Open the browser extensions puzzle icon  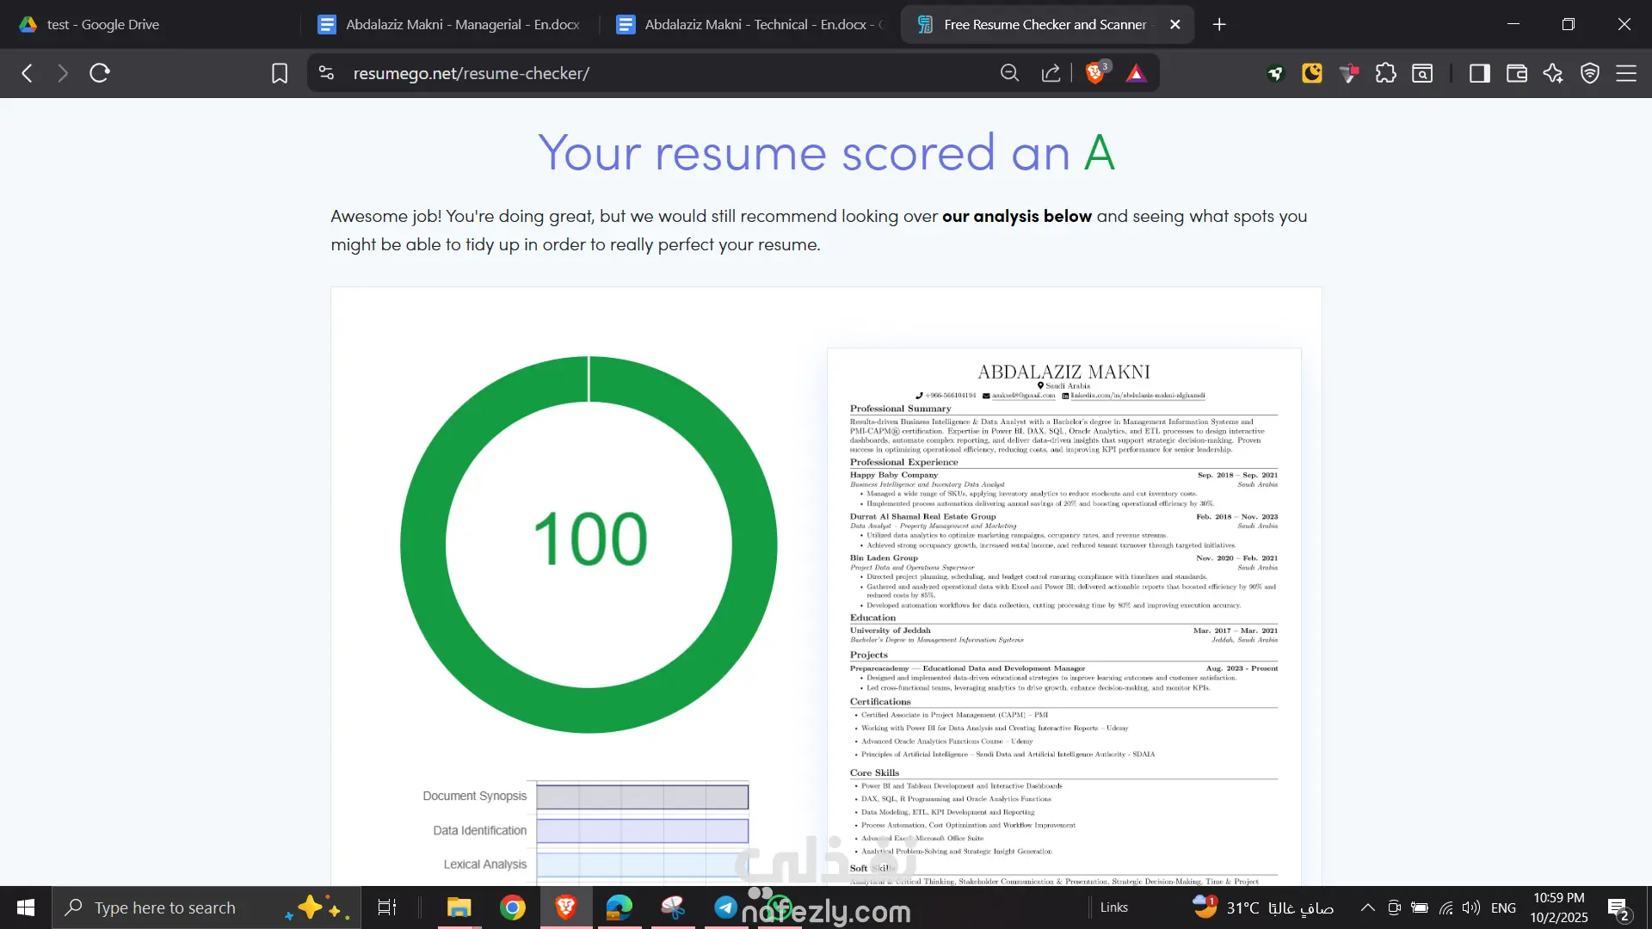[x=1385, y=73]
